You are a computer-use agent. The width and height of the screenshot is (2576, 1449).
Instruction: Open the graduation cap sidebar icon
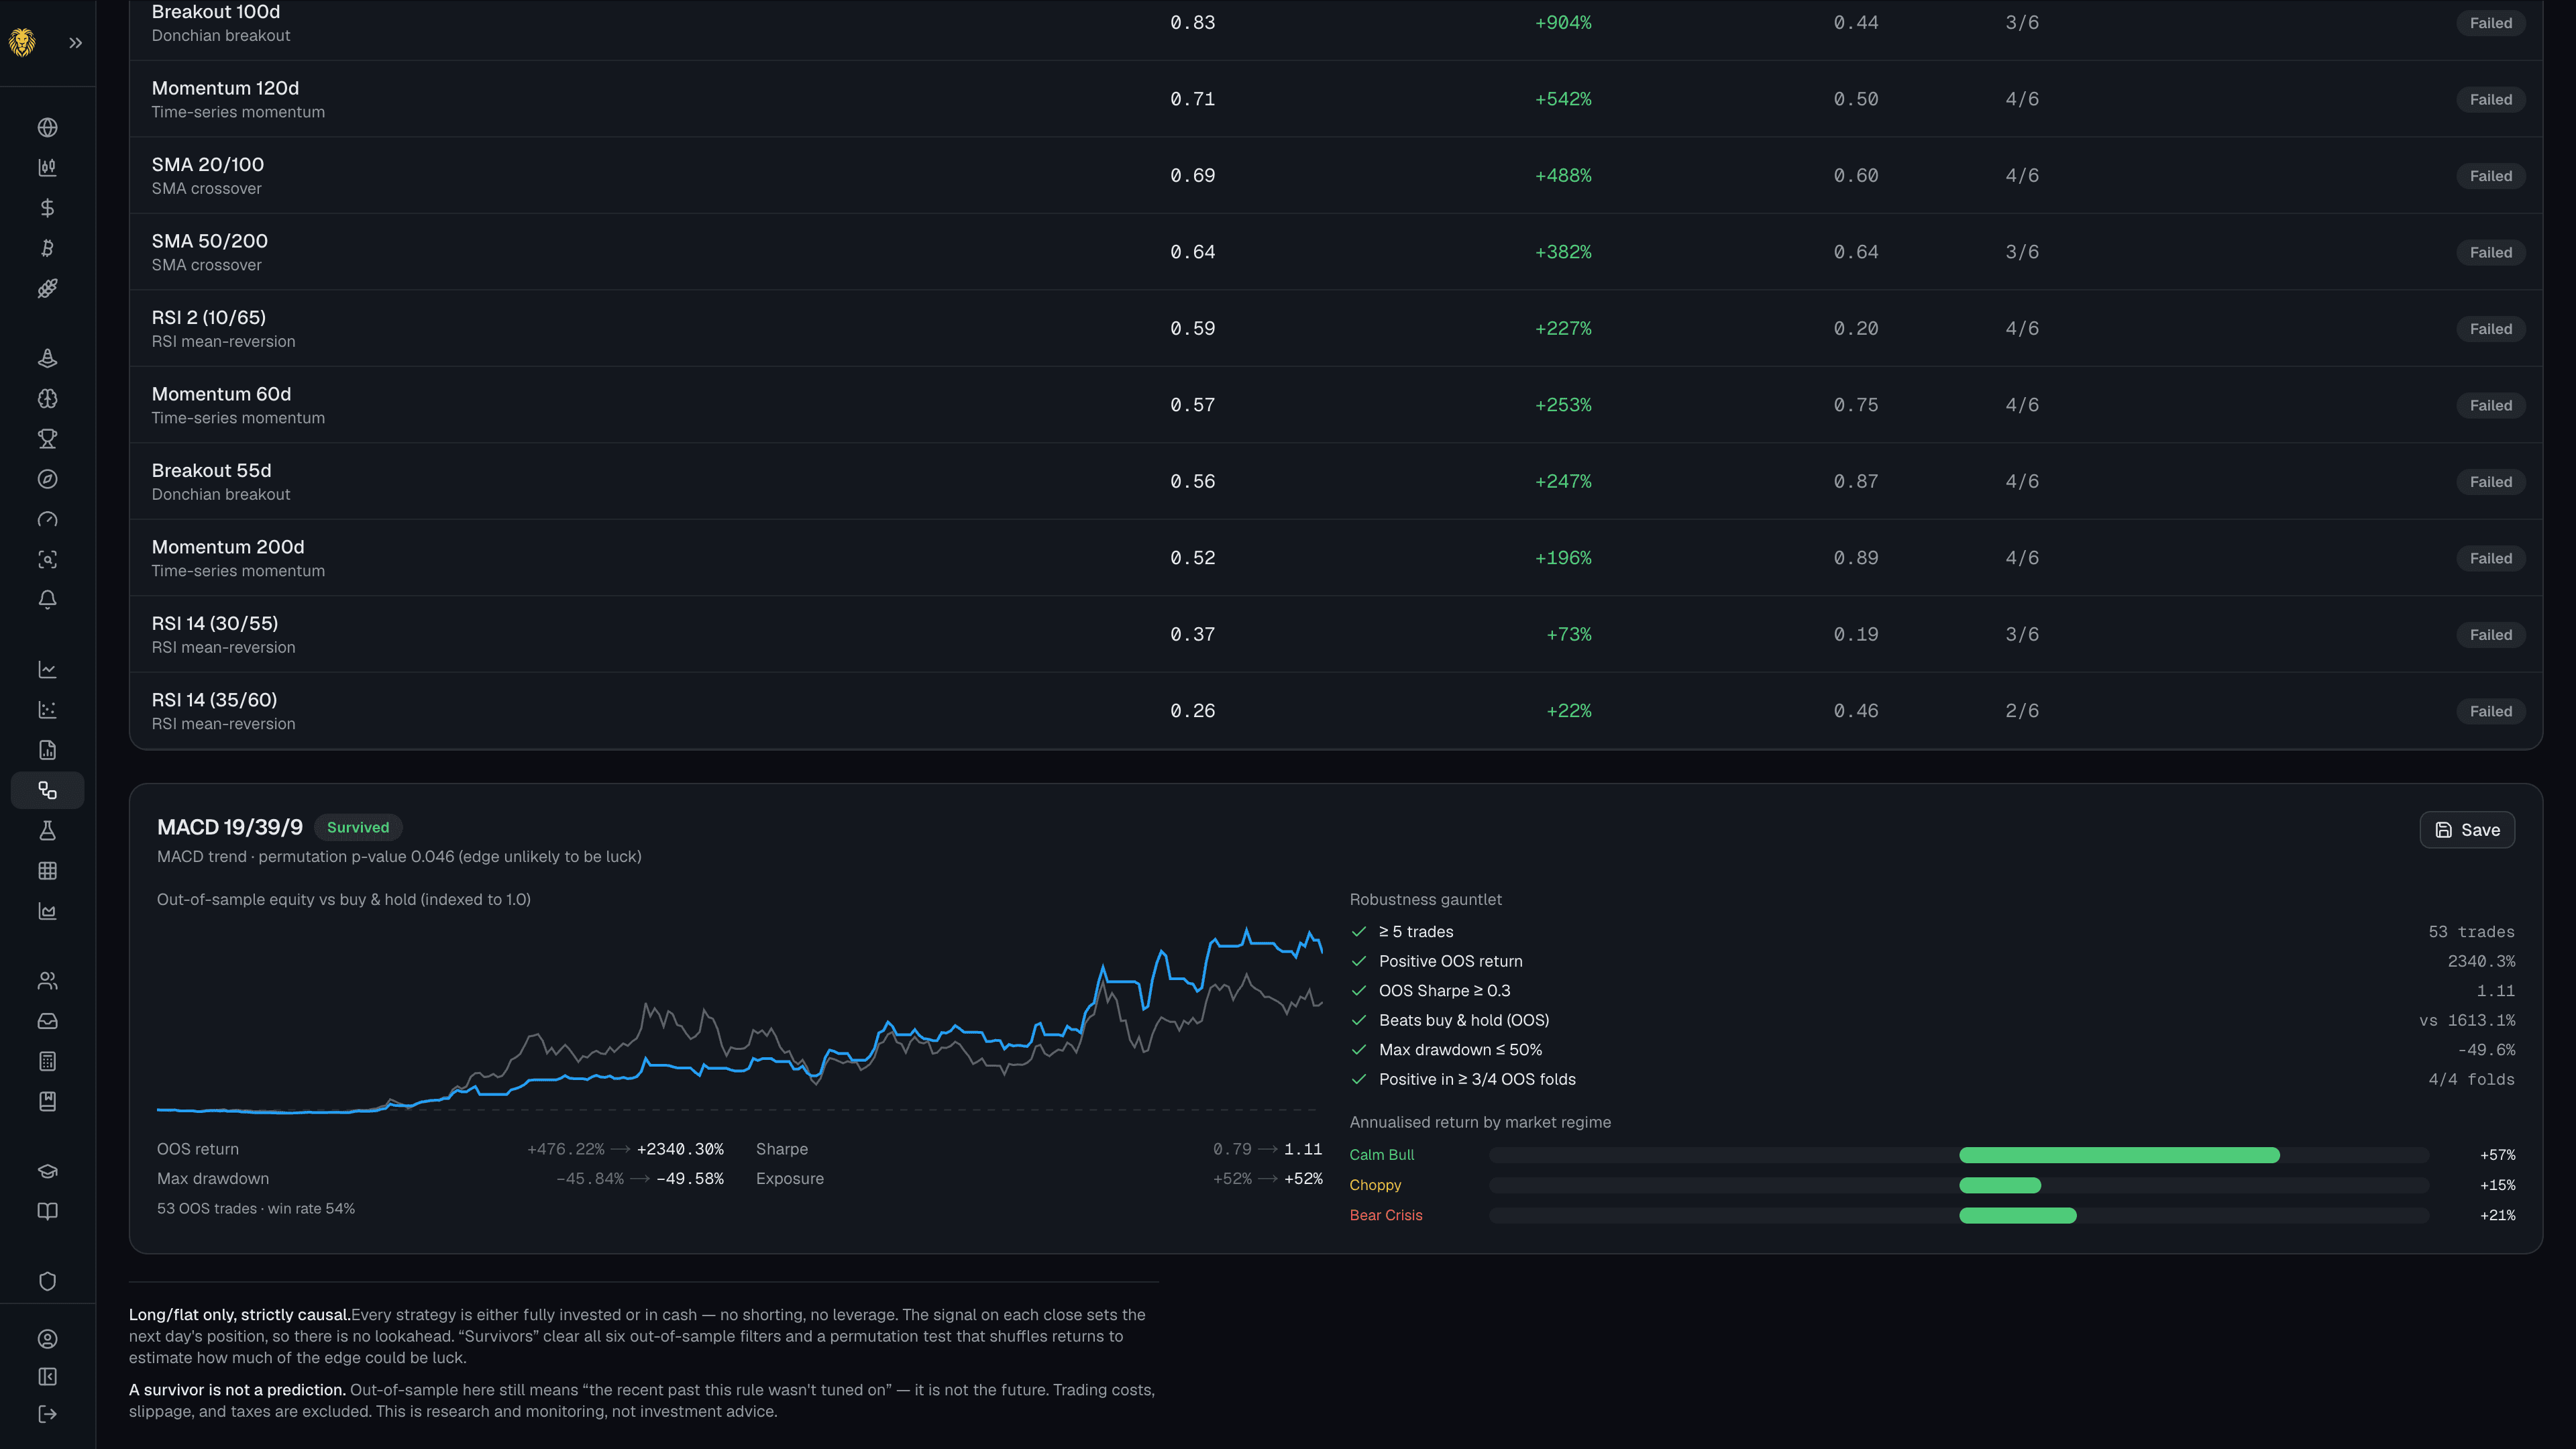tap(47, 1171)
